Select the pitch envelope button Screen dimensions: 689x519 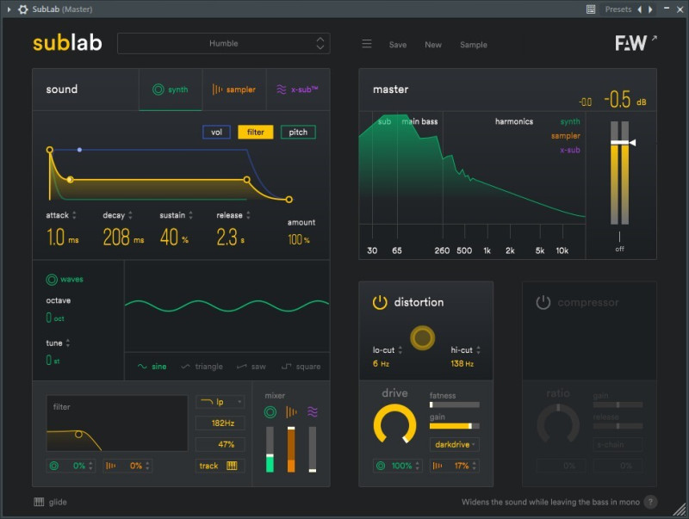[x=298, y=132]
